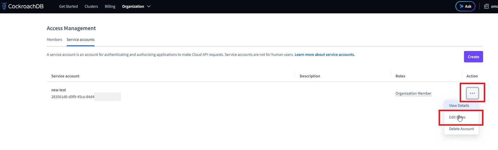The height and width of the screenshot is (150, 498).
Task: Open the Get Started page
Action: [68, 6]
